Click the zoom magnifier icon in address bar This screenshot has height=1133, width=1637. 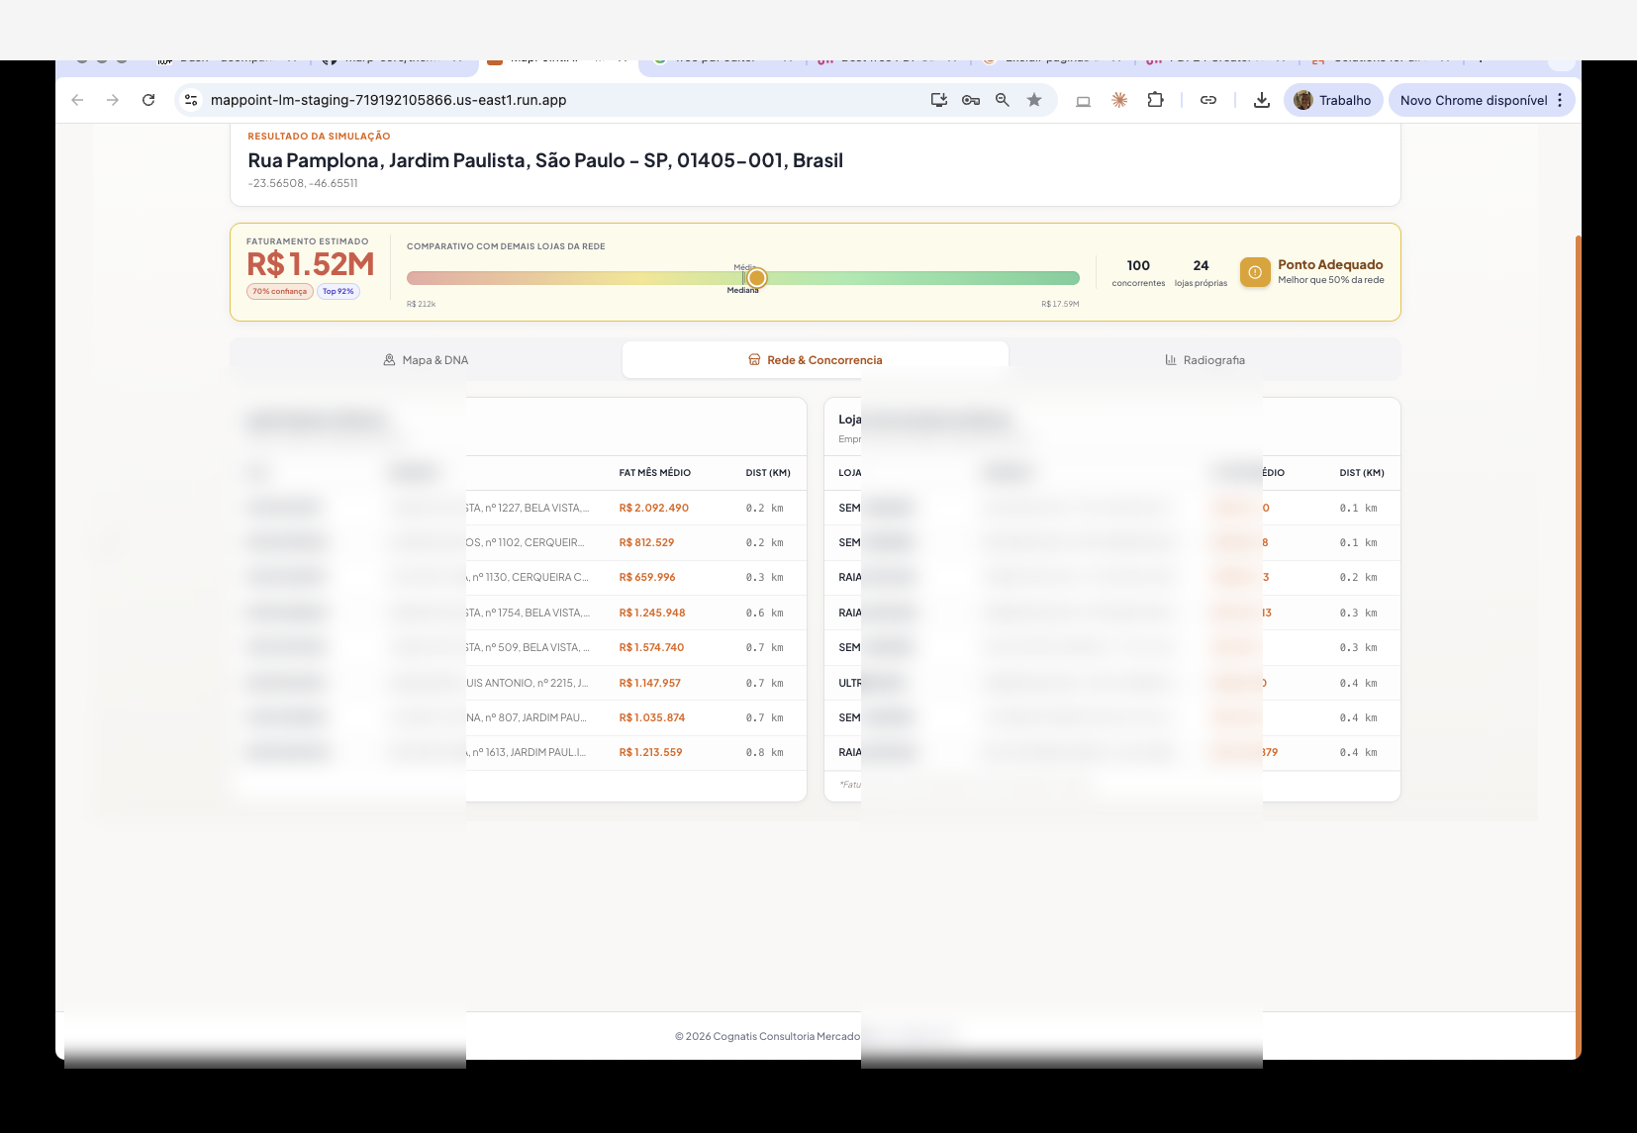pos(1003,100)
